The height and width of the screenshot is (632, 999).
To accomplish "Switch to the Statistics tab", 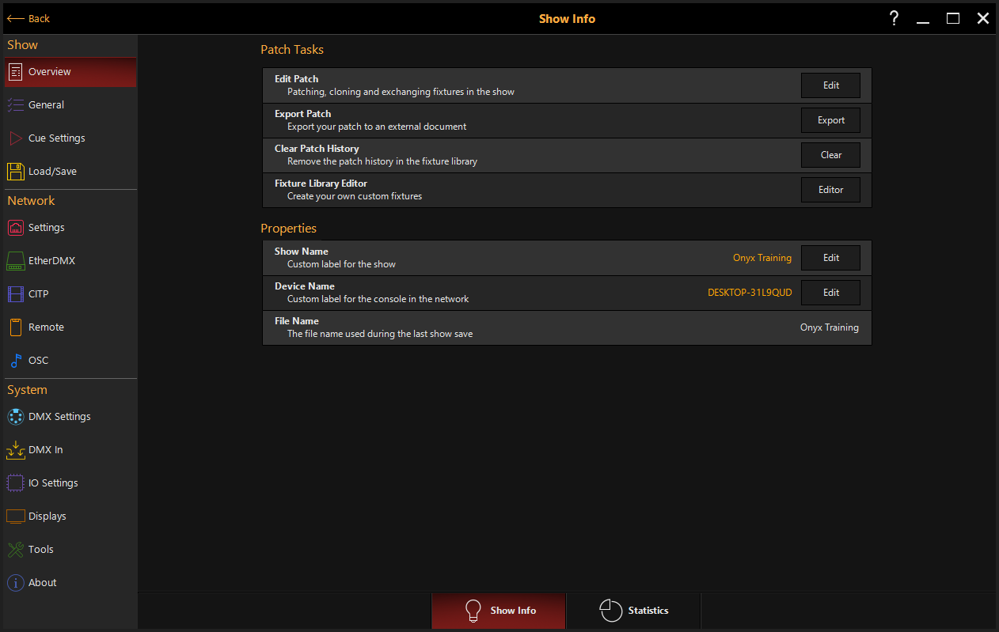I will [x=633, y=611].
